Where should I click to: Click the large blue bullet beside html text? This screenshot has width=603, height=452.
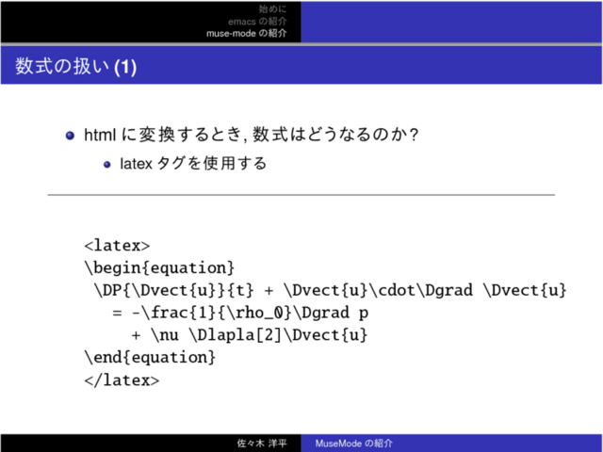[x=71, y=137]
